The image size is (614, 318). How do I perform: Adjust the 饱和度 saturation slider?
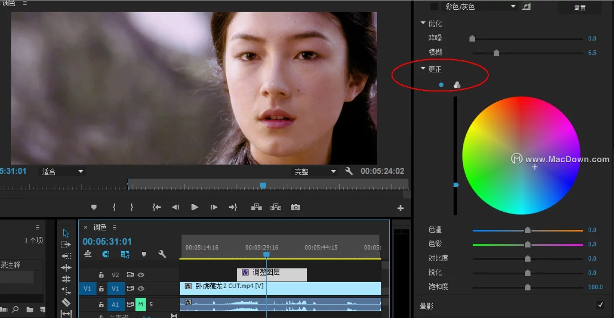coord(528,287)
